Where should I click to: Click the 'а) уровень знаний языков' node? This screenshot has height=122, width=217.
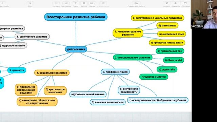click(x=88, y=94)
